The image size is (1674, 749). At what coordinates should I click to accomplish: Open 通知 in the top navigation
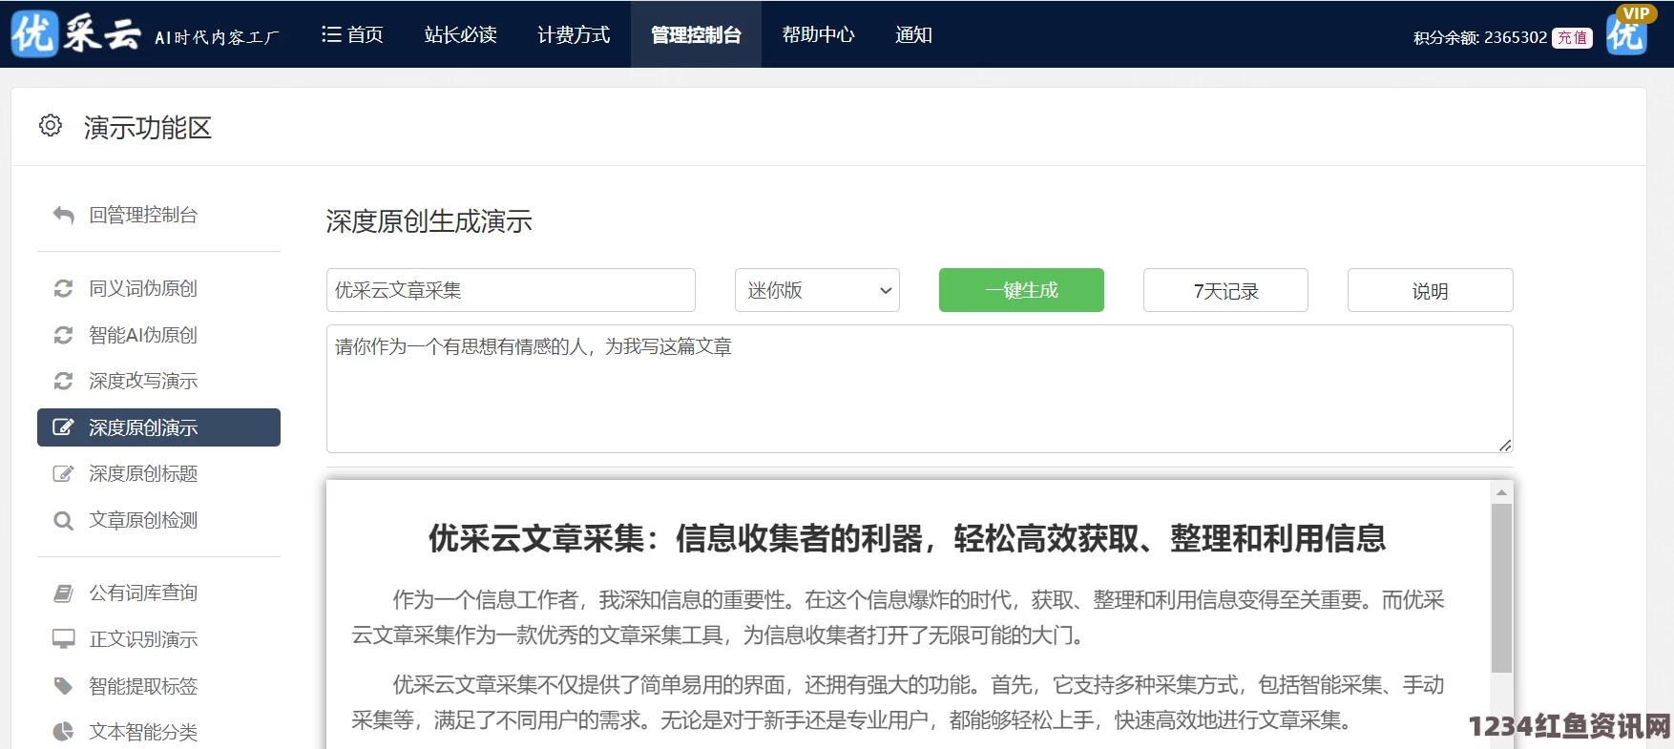point(913,34)
